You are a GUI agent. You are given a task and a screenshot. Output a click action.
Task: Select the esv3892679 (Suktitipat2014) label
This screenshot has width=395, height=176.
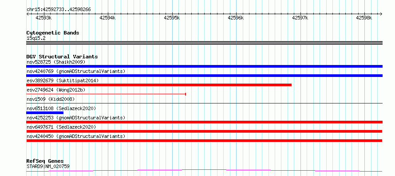point(63,80)
